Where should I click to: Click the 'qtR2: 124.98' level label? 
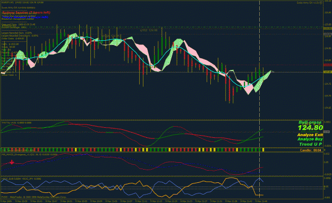(x=149, y=30)
